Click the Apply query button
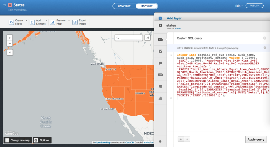 pos(256,140)
